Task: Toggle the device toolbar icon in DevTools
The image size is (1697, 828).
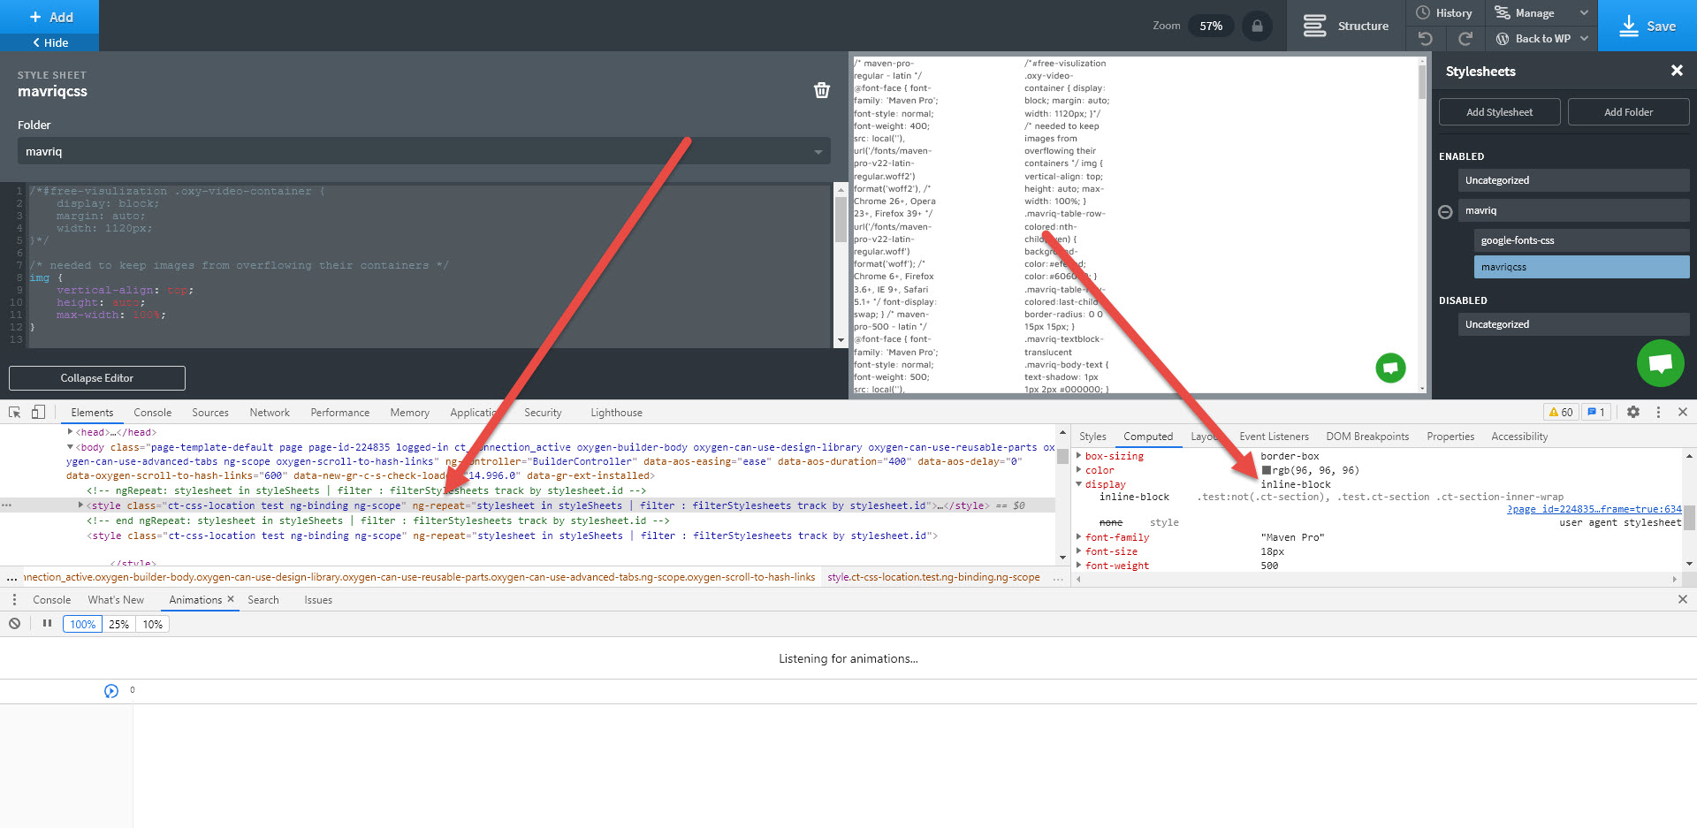Action: click(x=36, y=412)
